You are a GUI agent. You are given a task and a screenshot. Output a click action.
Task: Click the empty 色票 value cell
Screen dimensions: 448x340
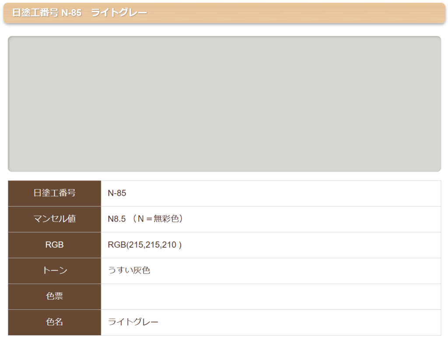270,296
